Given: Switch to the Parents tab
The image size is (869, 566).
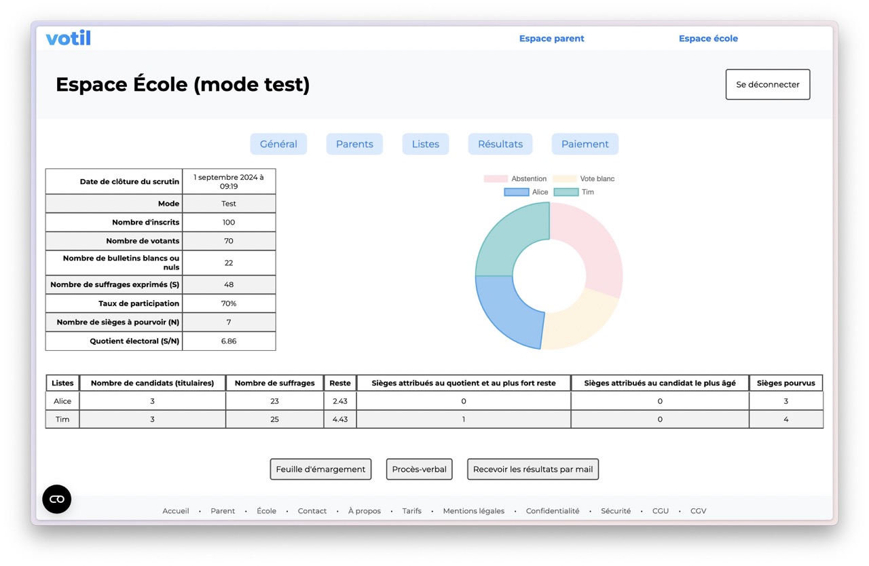Looking at the screenshot, I should [354, 144].
